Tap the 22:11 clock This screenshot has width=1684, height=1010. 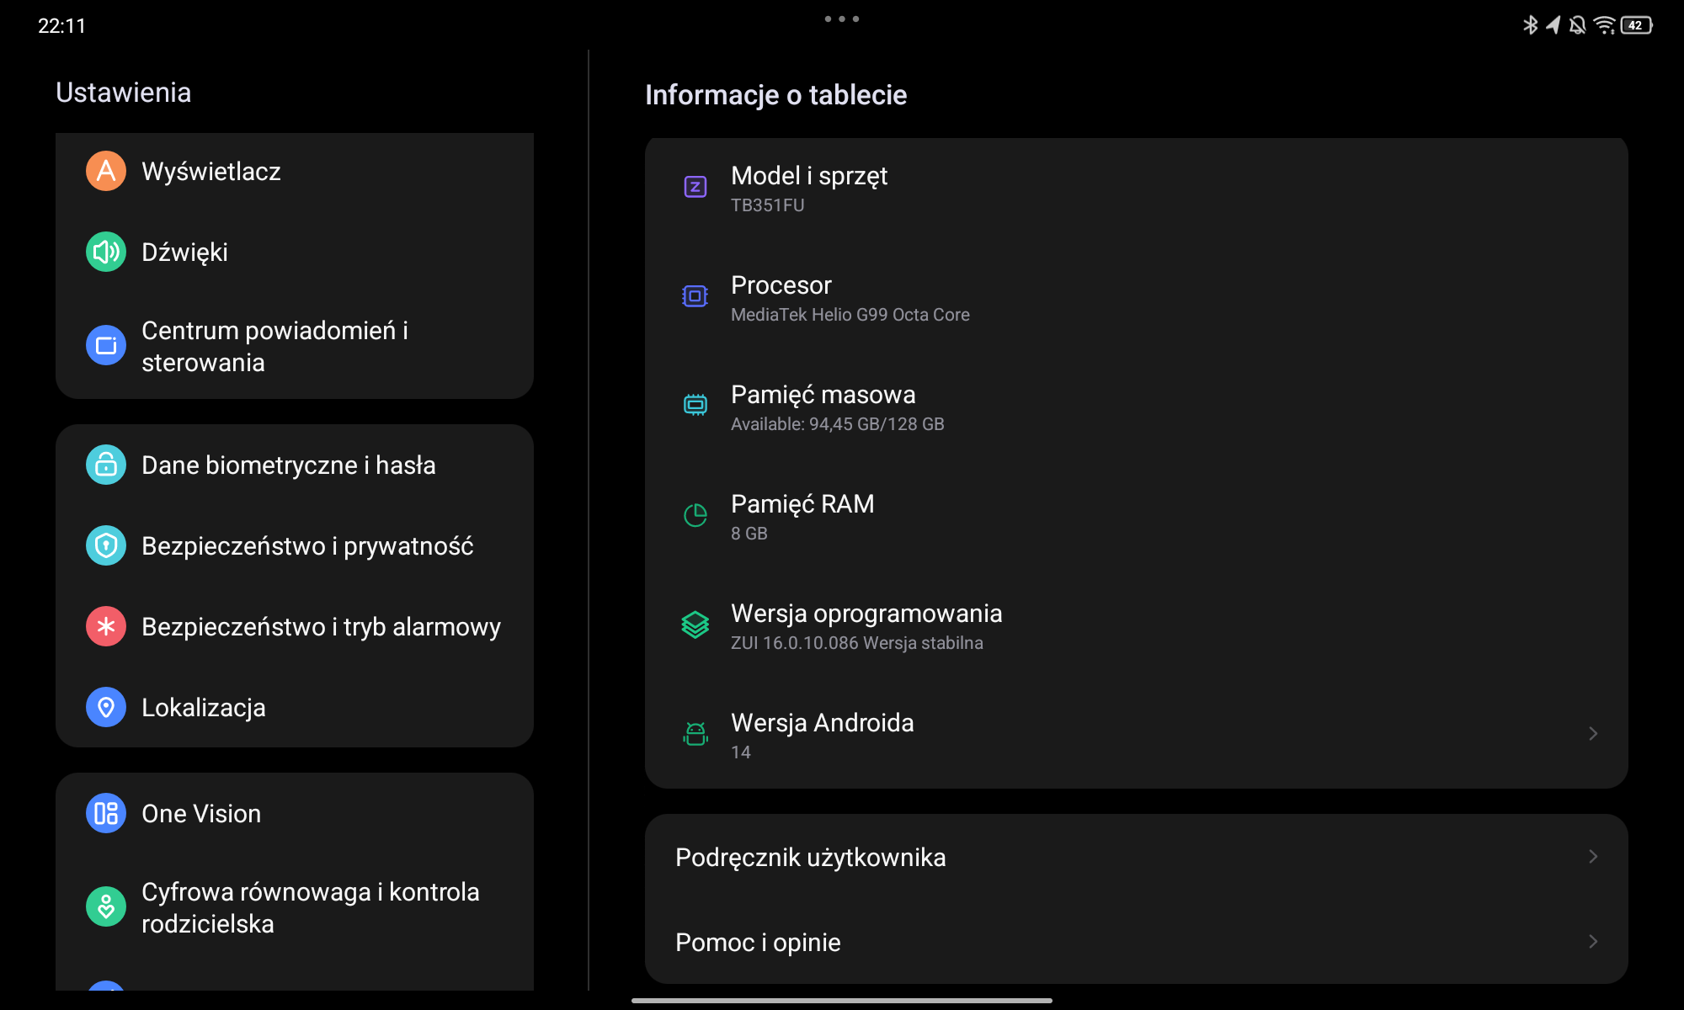tap(62, 26)
